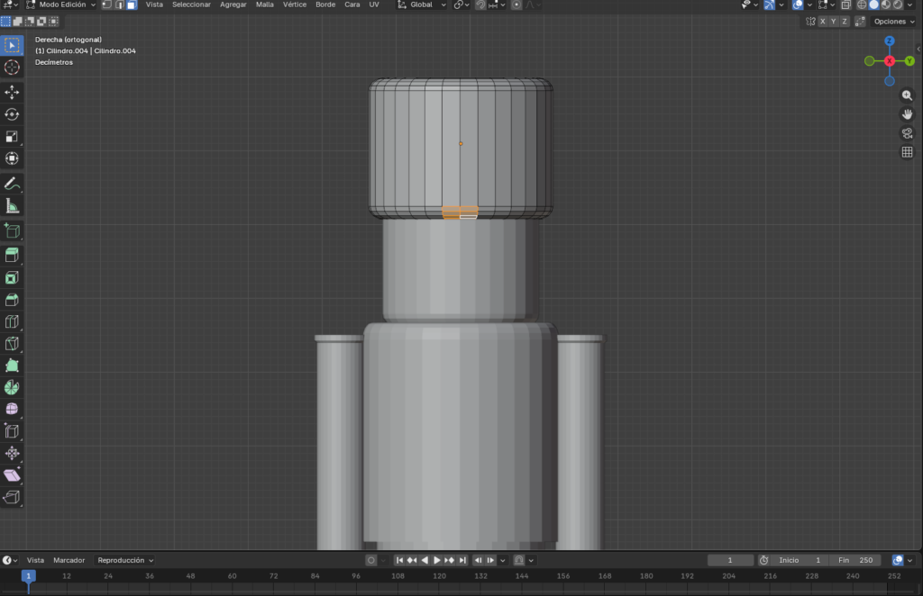
Task: Click the Fin end frame field
Action: coord(856,560)
